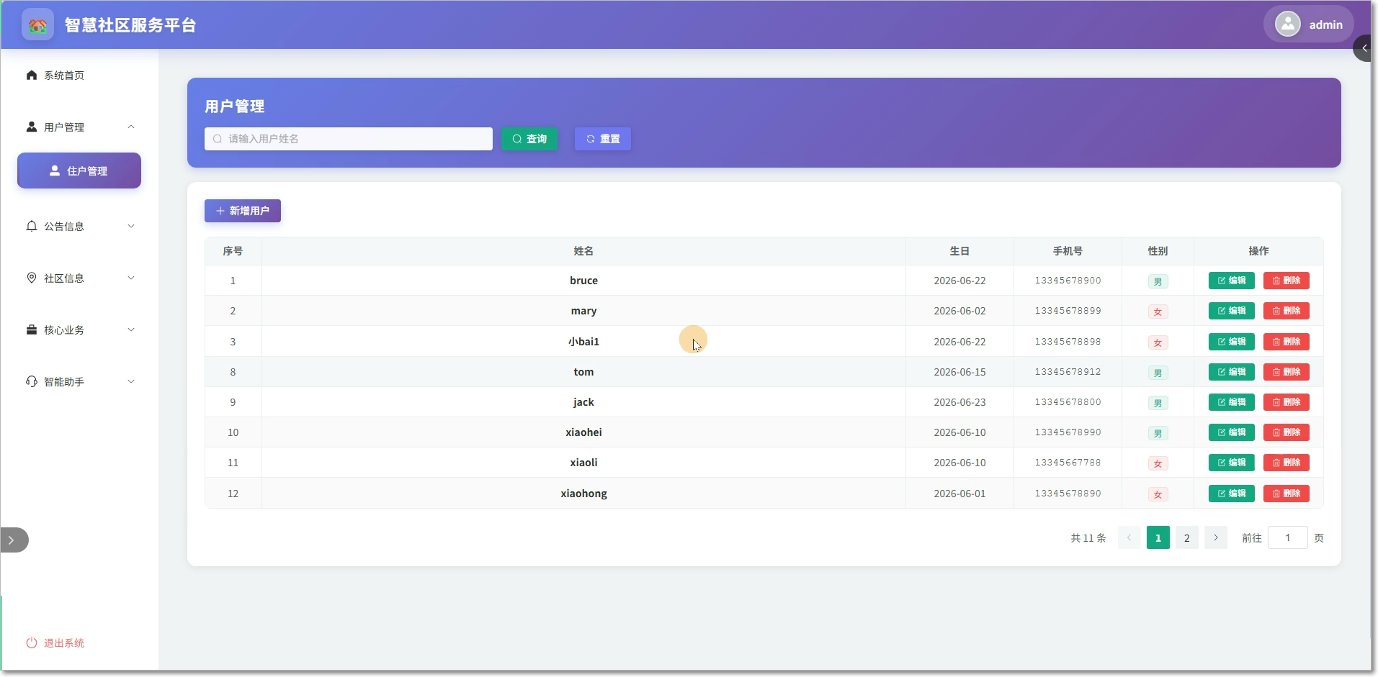Delete the bruce row
Screen dimensions: 1378x677
pyautogui.click(x=1287, y=281)
